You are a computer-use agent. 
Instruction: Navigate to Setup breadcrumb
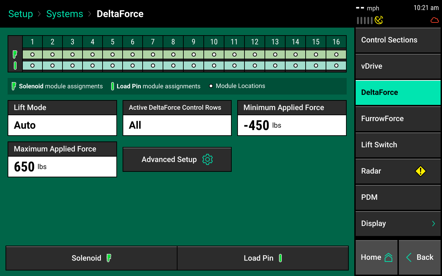click(x=21, y=14)
